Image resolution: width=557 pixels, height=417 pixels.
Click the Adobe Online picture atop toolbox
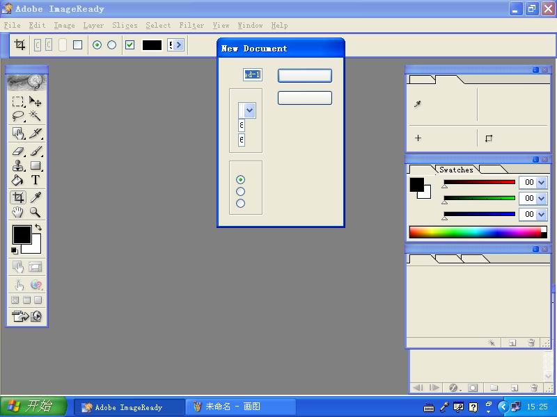tap(27, 82)
